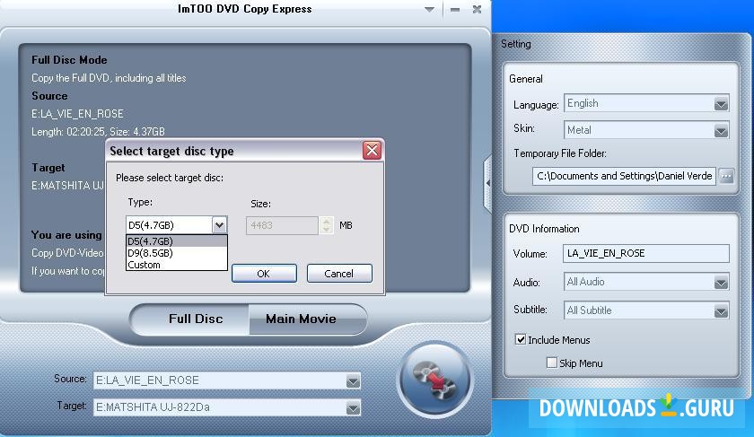Screen dimensions: 754x437
Task: Open the Source drive dropdown
Action: [x=353, y=381]
